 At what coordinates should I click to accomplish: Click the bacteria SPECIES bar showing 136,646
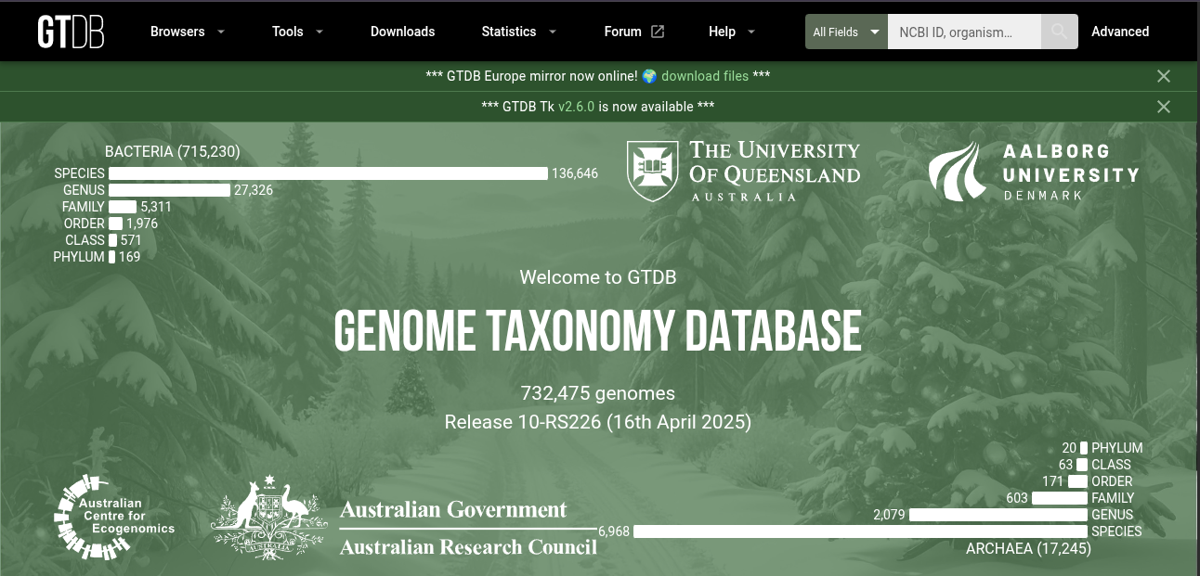click(x=328, y=173)
